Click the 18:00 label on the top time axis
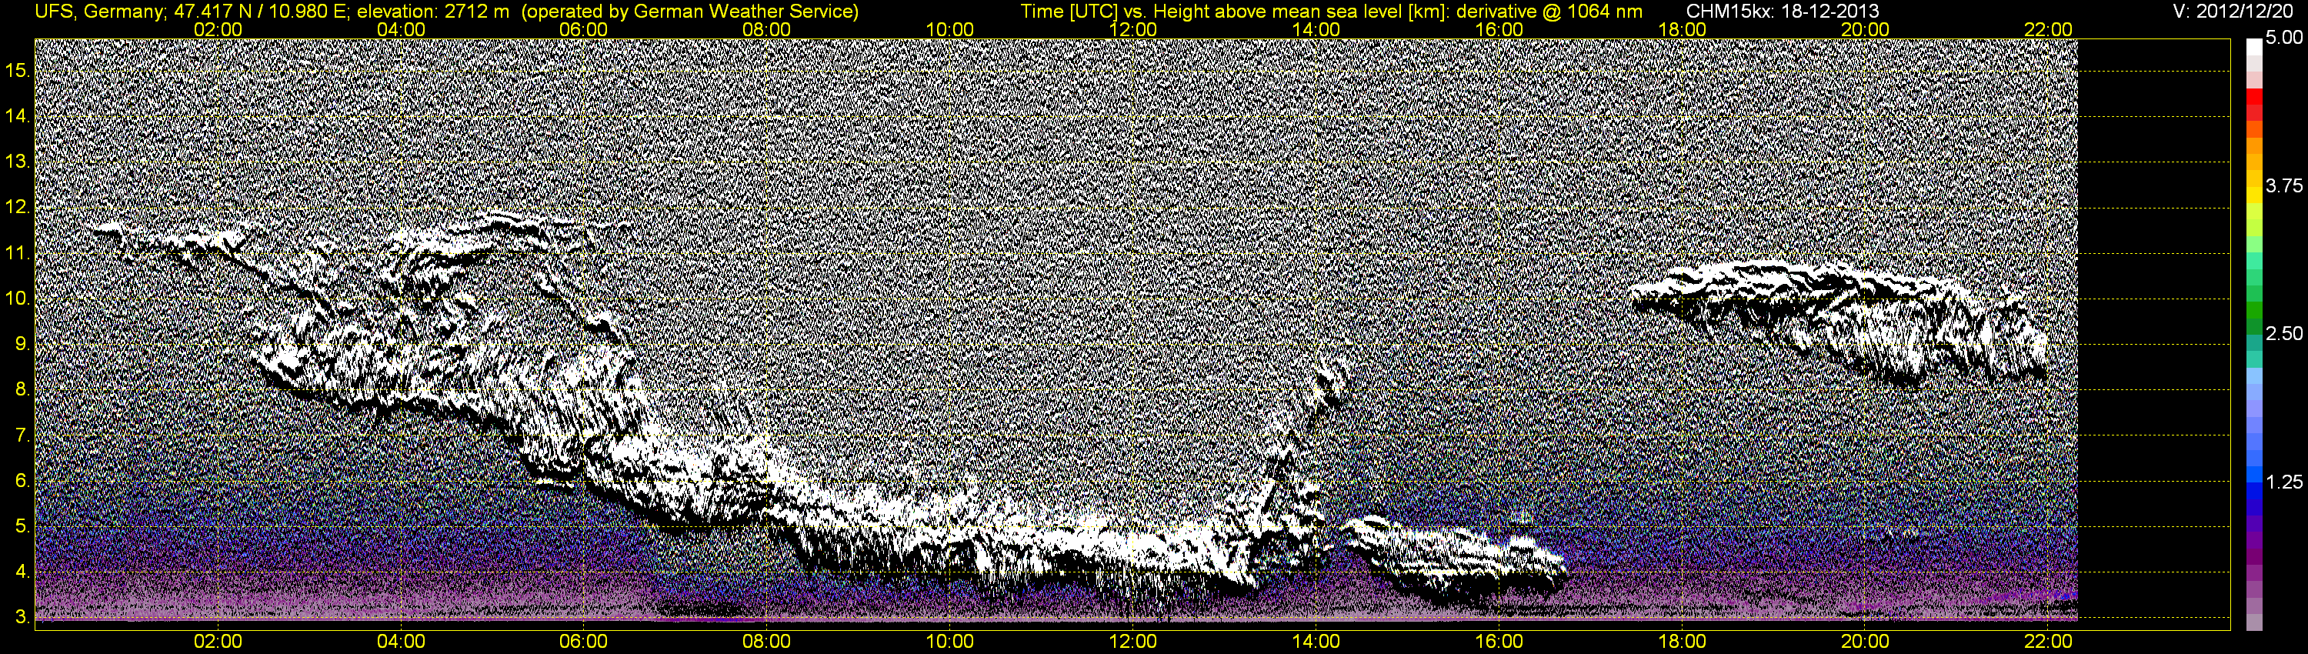2308x654 pixels. [1683, 29]
